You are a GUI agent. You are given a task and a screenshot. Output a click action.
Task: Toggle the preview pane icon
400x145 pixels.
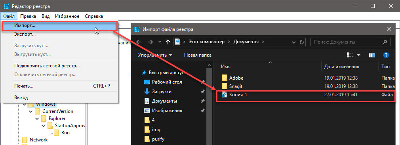[x=372, y=55]
